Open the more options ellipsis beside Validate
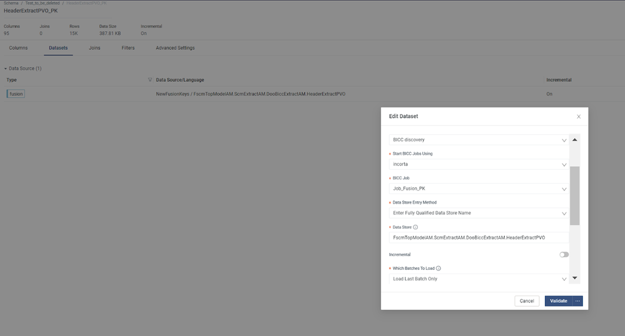 click(x=577, y=301)
